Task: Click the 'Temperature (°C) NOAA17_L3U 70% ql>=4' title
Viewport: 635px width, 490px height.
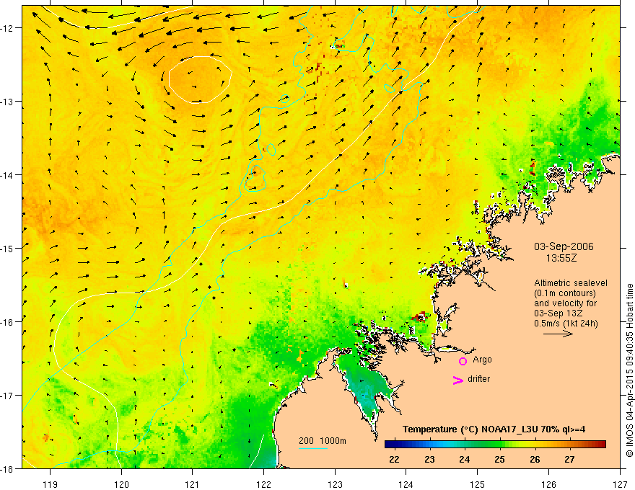Action: point(494,429)
